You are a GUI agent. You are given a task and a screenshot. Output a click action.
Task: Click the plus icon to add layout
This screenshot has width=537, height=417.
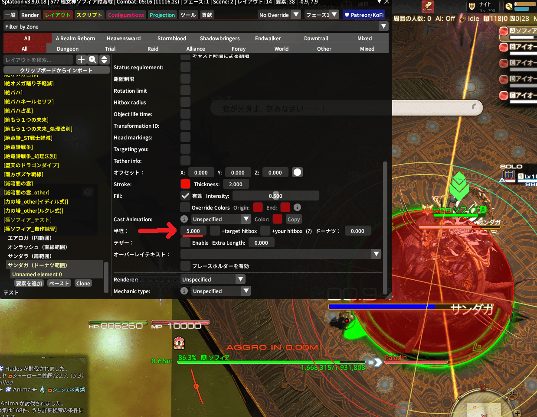(81, 60)
